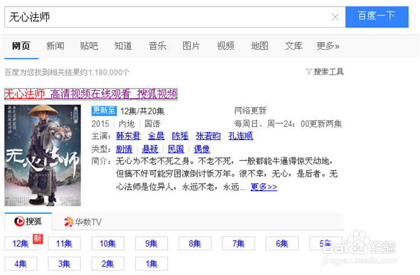Screen dimensions: 420x275
Task: Click the 国语 language text
Action: (152, 124)
